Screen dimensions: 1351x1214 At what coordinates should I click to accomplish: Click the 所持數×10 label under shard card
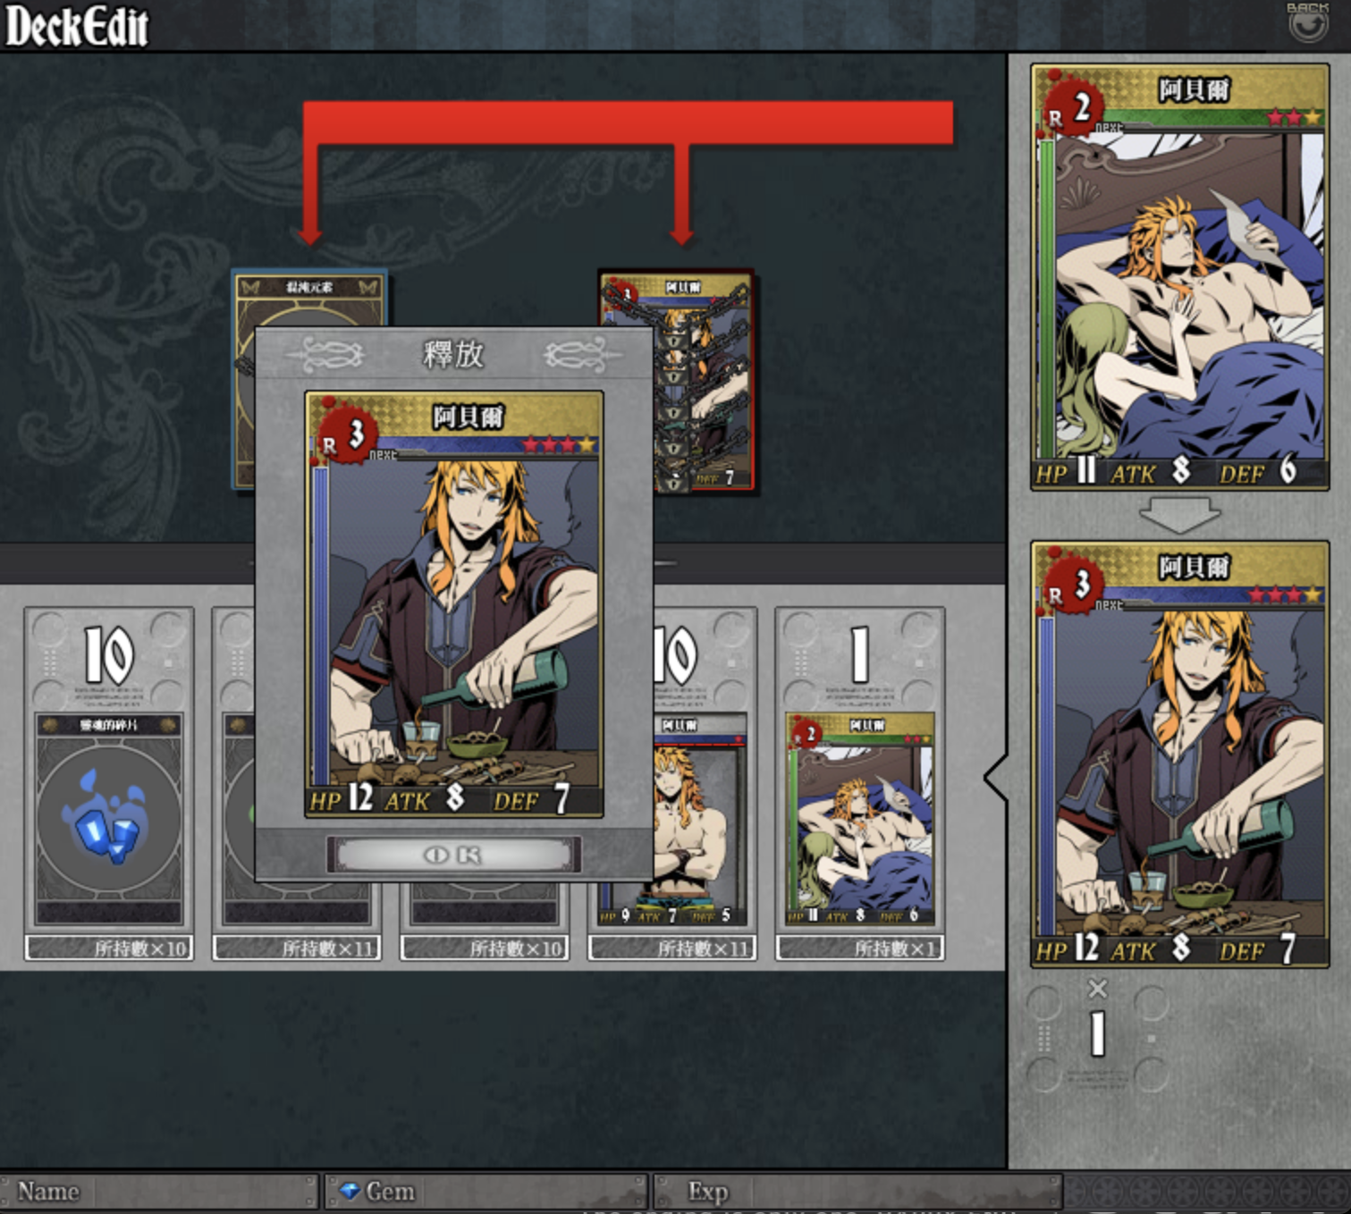click(x=109, y=948)
